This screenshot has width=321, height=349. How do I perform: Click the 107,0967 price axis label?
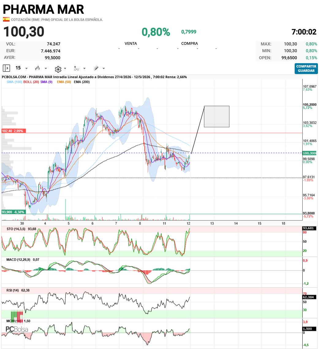(310, 86)
